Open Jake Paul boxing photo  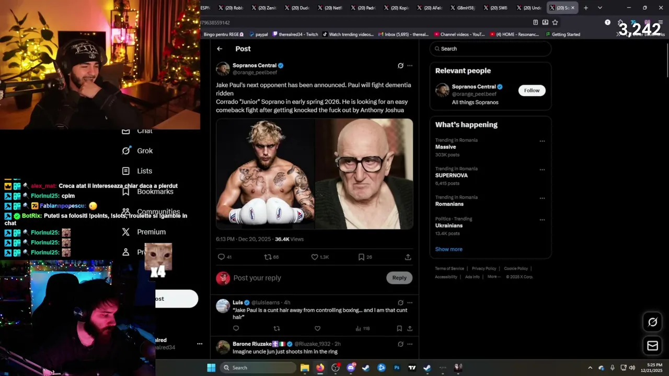tap(265, 174)
